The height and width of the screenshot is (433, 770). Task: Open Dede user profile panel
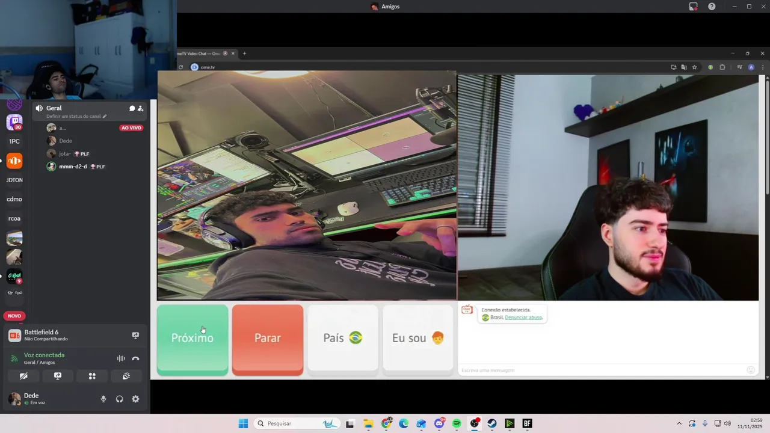click(x=36, y=399)
